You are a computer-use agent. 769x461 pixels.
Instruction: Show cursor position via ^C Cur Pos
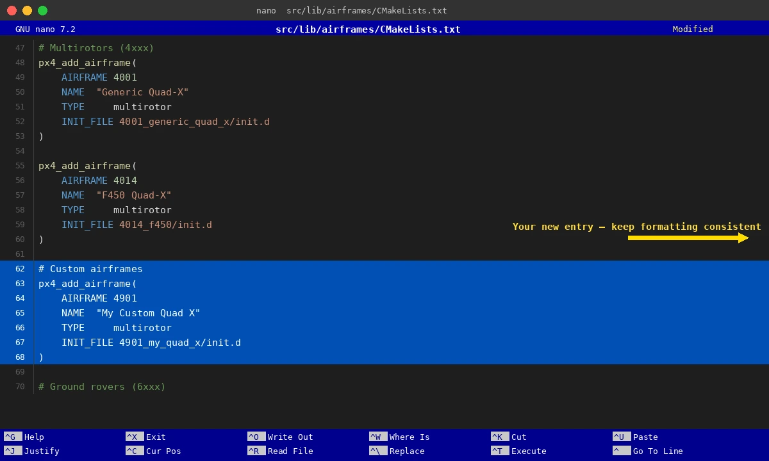(x=154, y=451)
